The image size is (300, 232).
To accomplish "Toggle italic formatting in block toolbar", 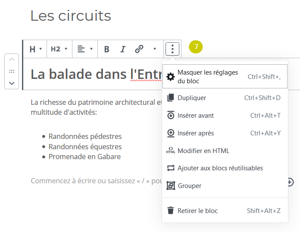I will tap(123, 49).
